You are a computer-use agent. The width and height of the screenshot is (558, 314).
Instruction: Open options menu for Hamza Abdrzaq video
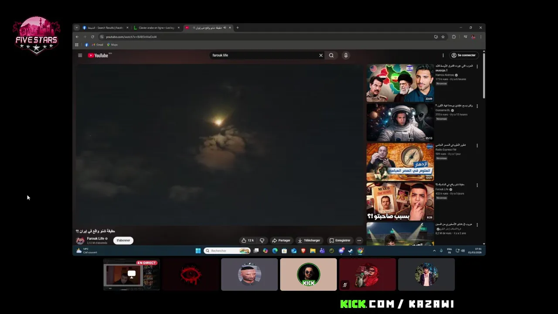click(477, 66)
